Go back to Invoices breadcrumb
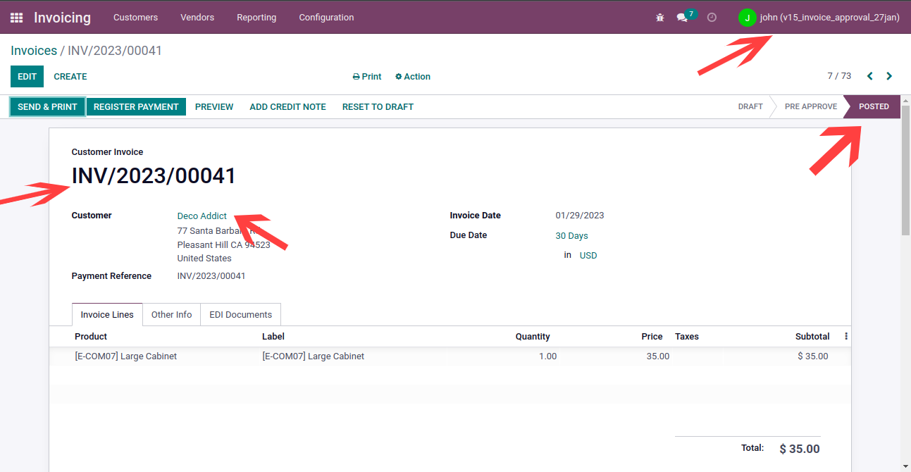Screen dimensions: 911x472 tap(34, 51)
